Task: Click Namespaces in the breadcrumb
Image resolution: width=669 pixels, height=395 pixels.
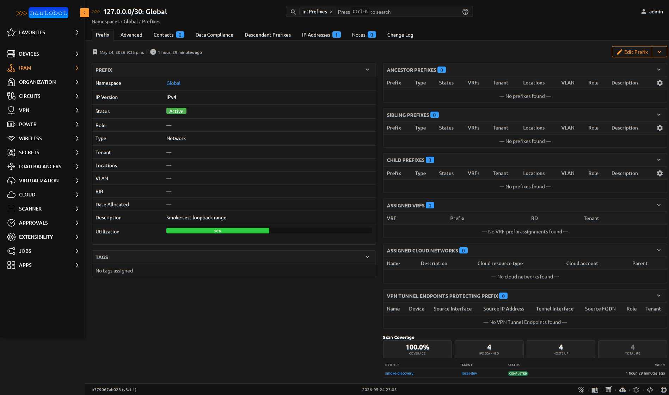Action: coord(105,21)
